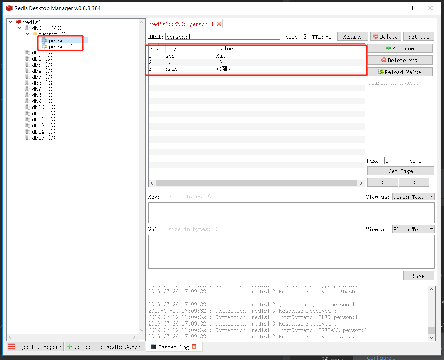Click the Rename button

(x=352, y=37)
